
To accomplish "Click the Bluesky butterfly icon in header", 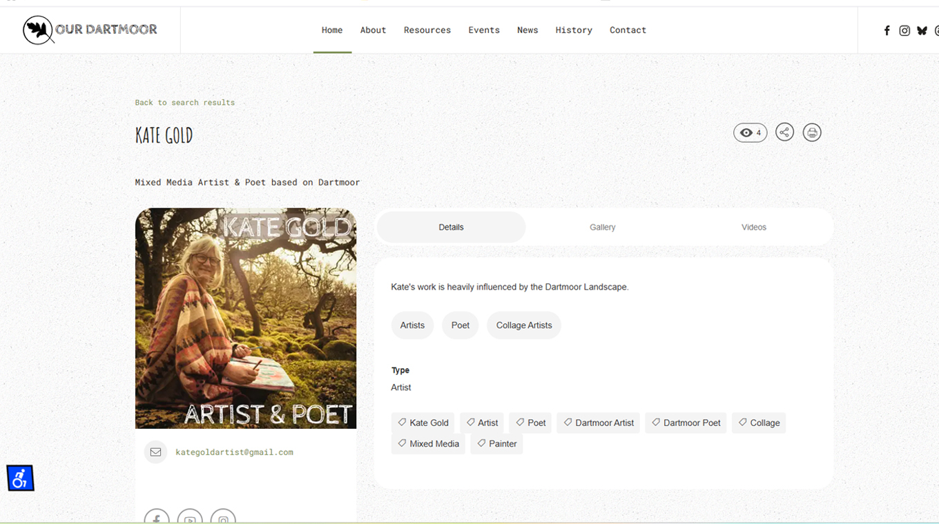I will pyautogui.click(x=922, y=30).
